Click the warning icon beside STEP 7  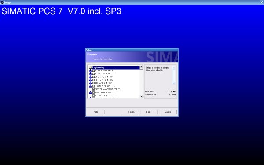(90, 70)
